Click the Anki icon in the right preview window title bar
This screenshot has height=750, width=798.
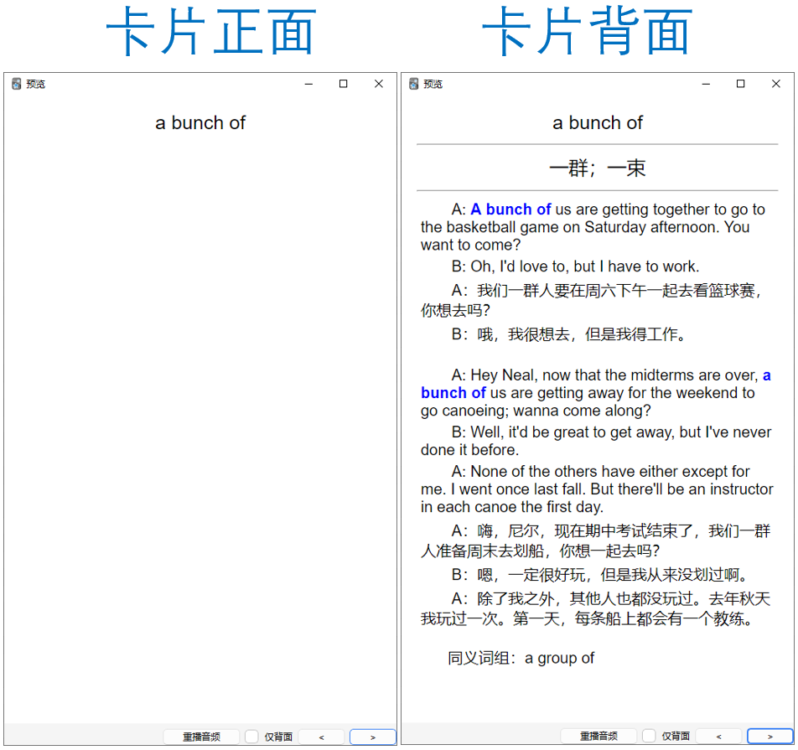pyautogui.click(x=414, y=84)
